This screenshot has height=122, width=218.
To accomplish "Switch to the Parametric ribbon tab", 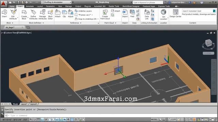I will point(50,6).
